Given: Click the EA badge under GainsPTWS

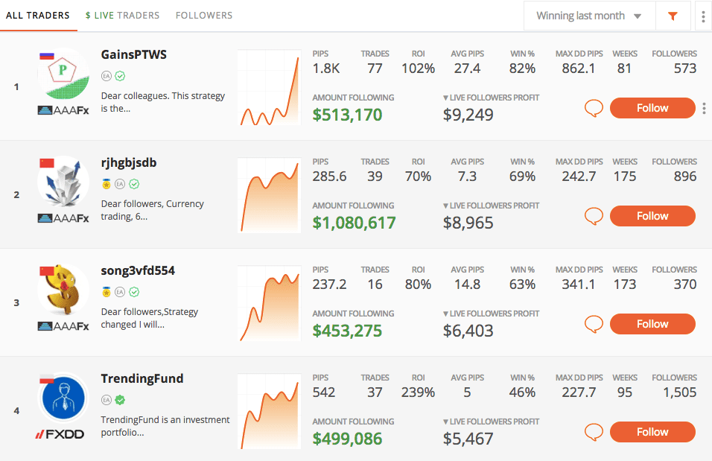Looking at the screenshot, I should point(107,76).
